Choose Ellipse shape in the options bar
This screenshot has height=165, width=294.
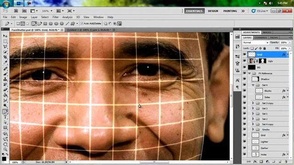coord(56,23)
